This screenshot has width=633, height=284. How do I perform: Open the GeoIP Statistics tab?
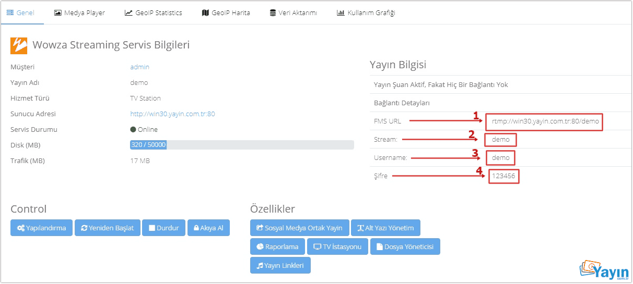[153, 13]
